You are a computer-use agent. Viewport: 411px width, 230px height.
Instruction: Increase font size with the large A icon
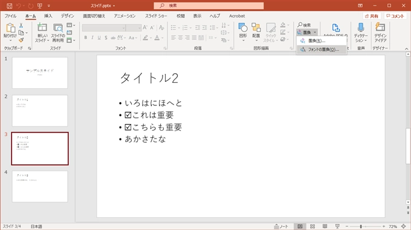coord(145,27)
